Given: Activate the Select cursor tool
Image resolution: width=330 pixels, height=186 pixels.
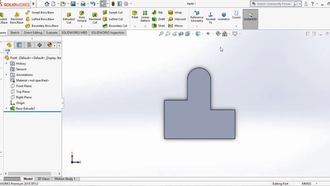Looking at the screenshot, I should pos(103,4).
